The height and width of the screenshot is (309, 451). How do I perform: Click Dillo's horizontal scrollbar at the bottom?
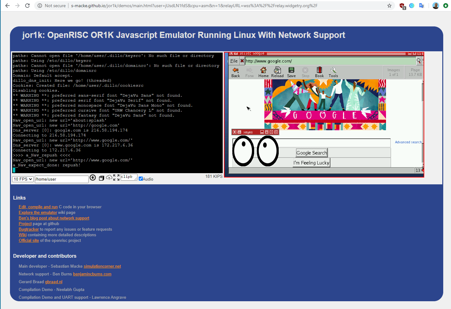point(320,170)
